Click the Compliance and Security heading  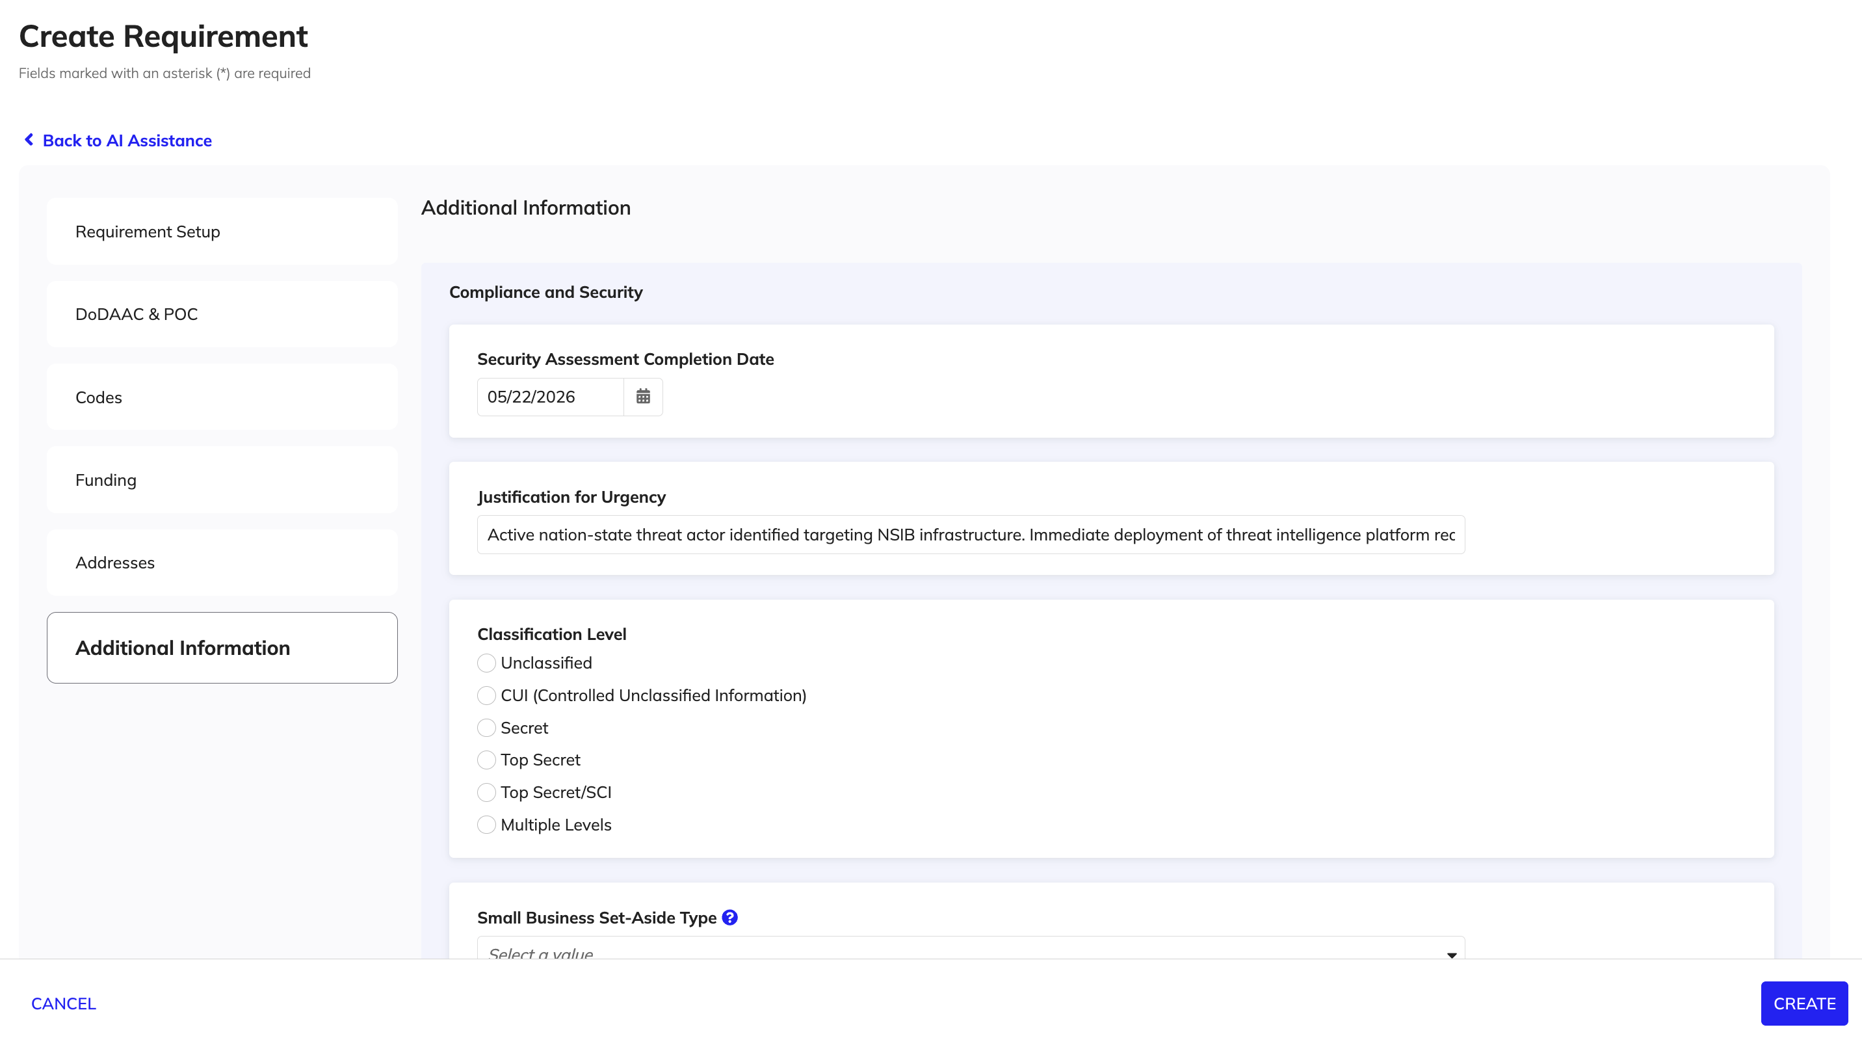(545, 292)
